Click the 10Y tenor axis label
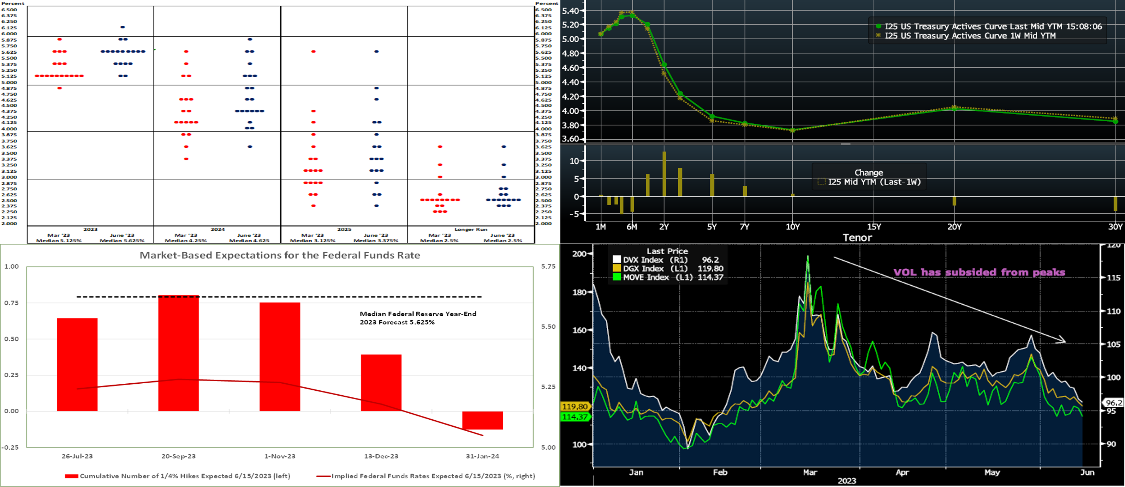This screenshot has width=1125, height=487. pyautogui.click(x=793, y=227)
